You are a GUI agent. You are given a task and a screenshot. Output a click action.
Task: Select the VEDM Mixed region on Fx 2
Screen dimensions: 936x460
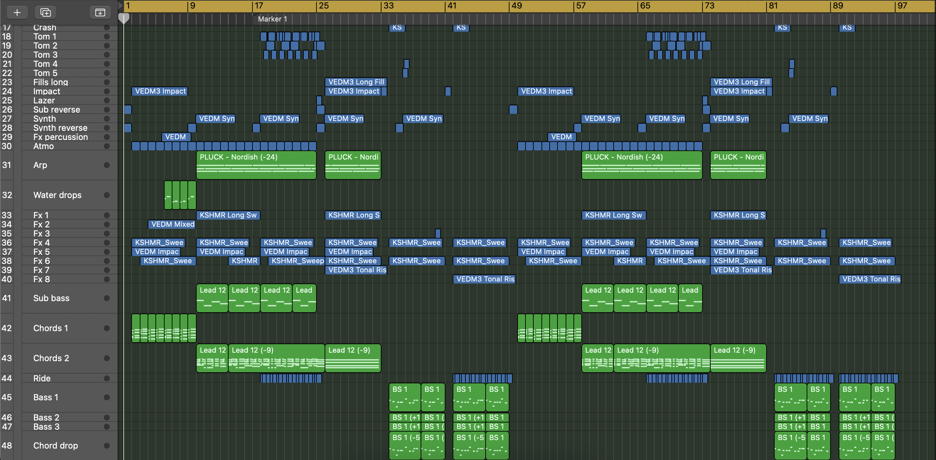coord(172,224)
